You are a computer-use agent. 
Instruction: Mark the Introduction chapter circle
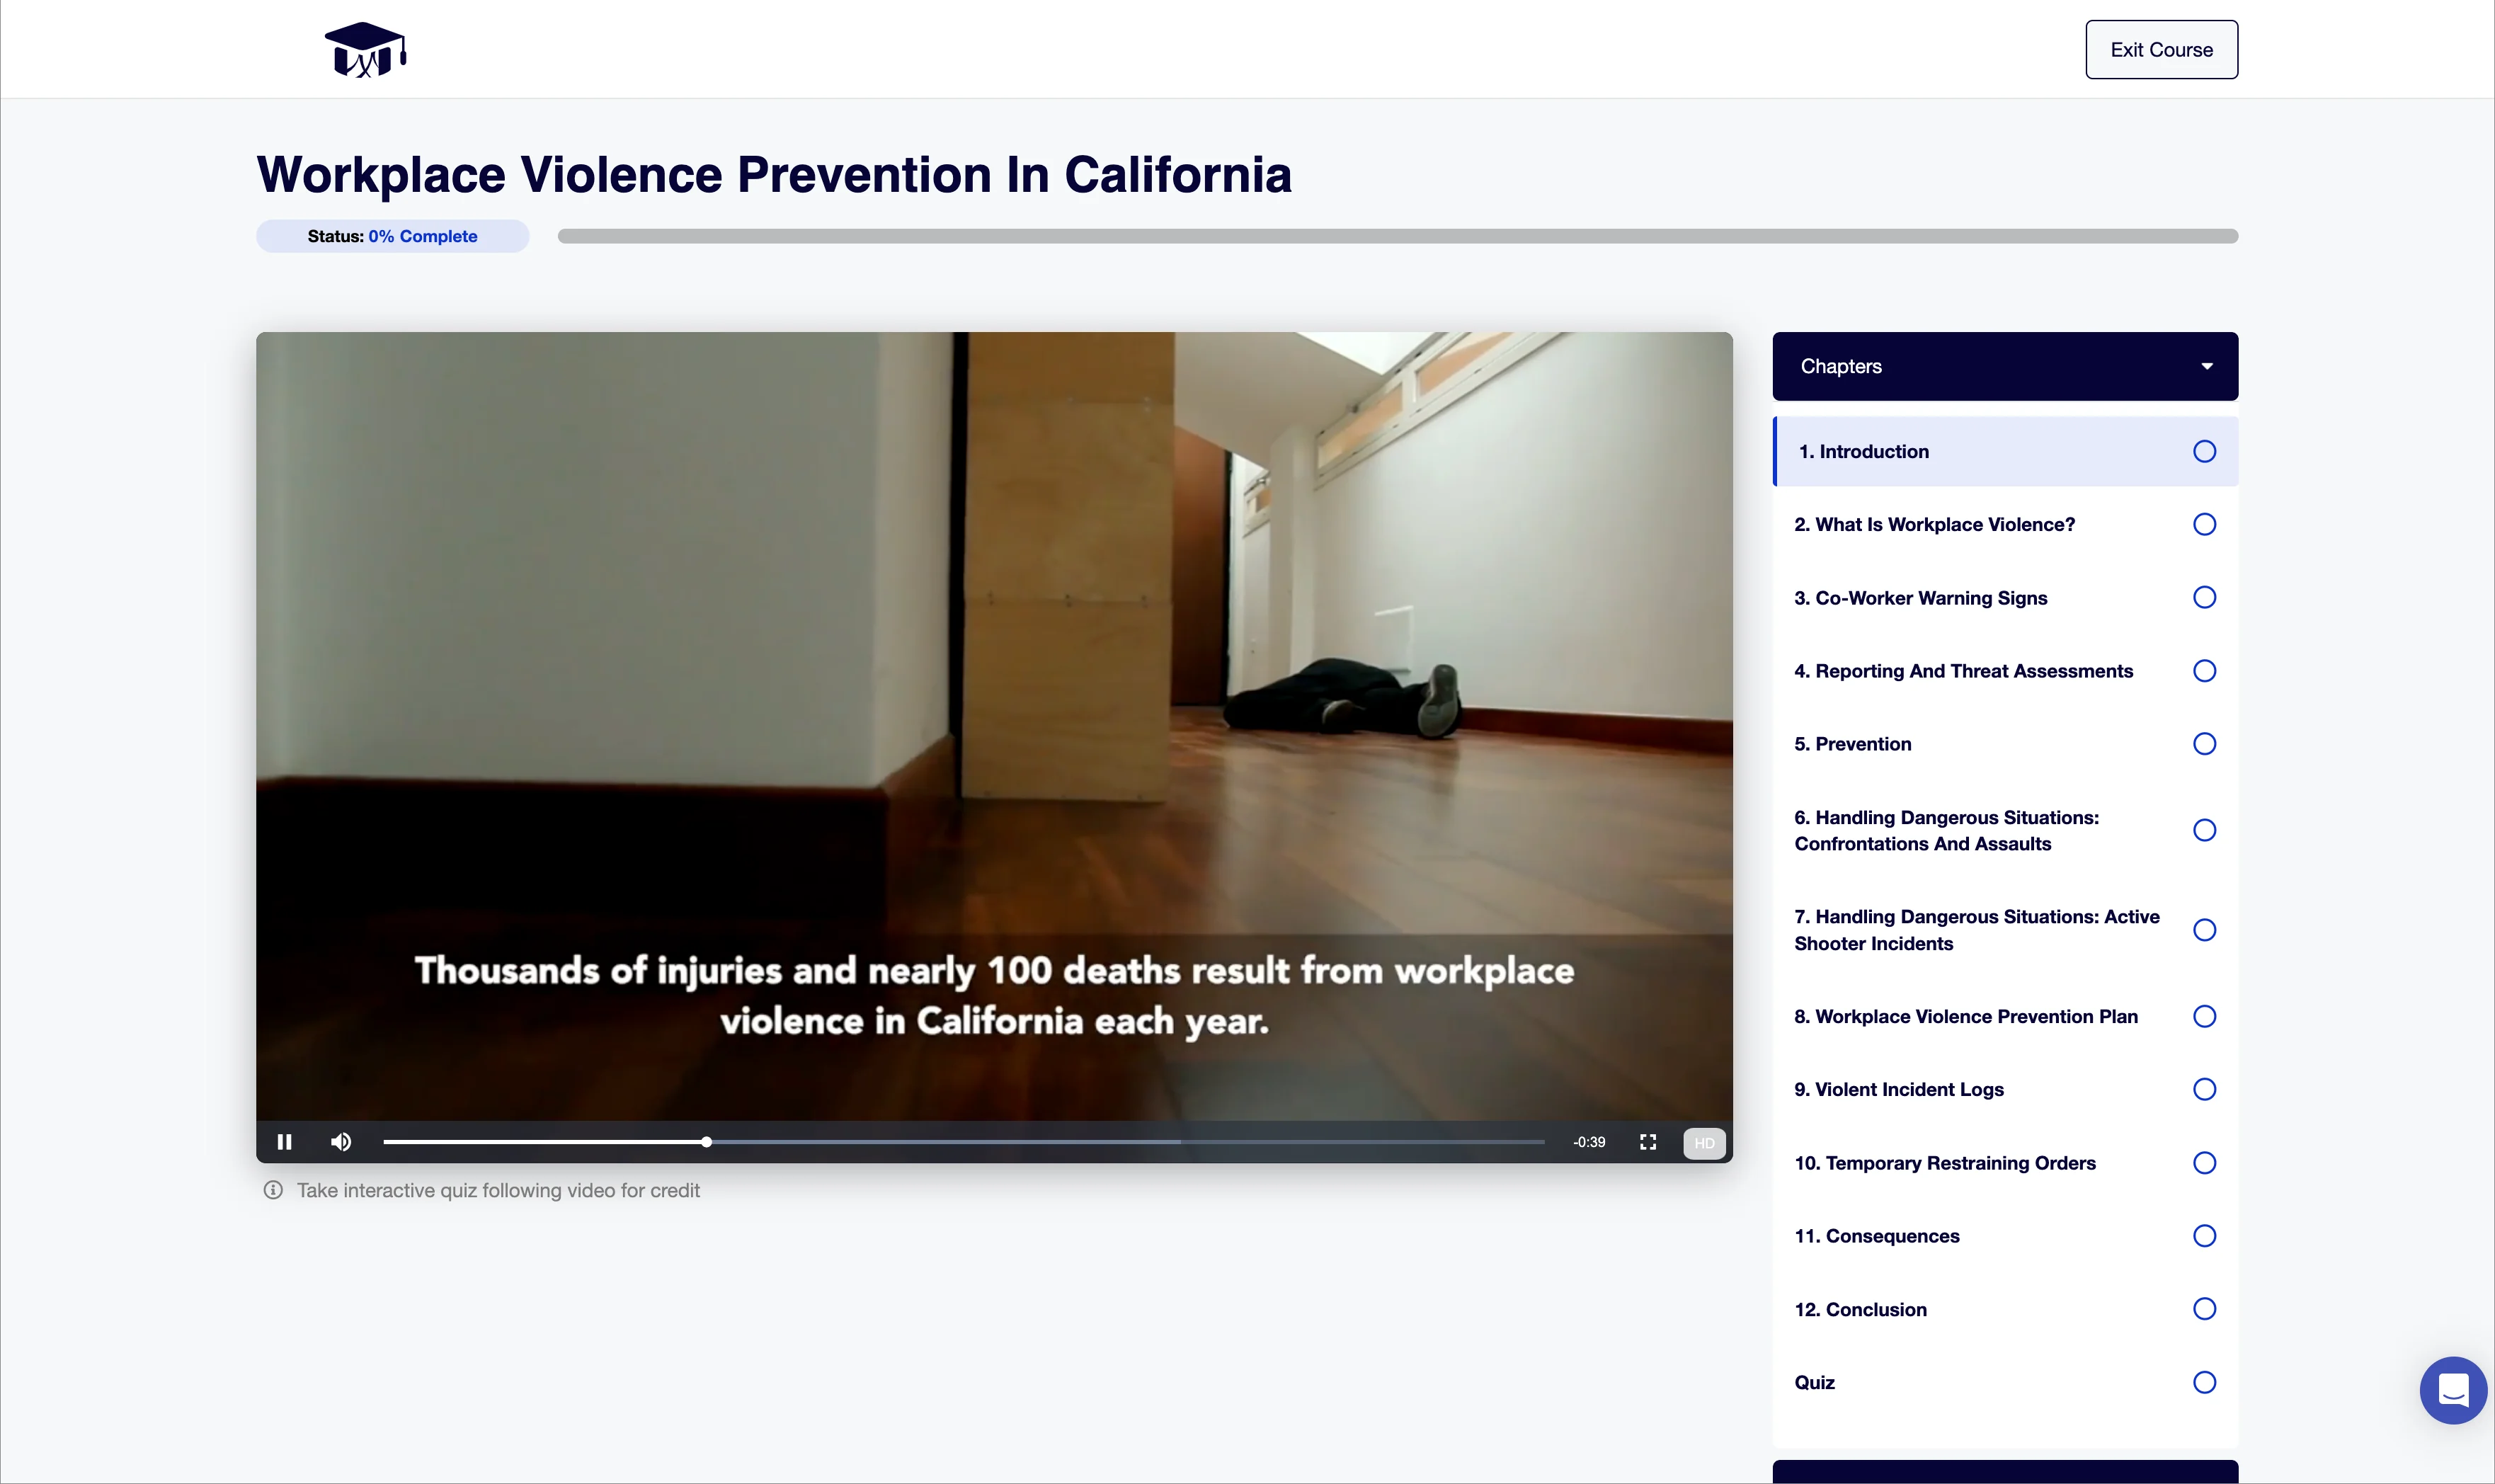click(2204, 451)
